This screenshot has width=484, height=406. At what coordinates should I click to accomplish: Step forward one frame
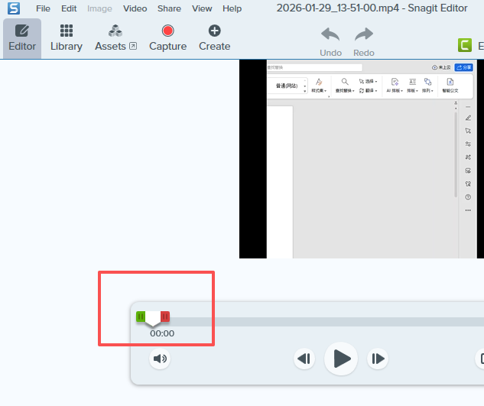pyautogui.click(x=378, y=359)
